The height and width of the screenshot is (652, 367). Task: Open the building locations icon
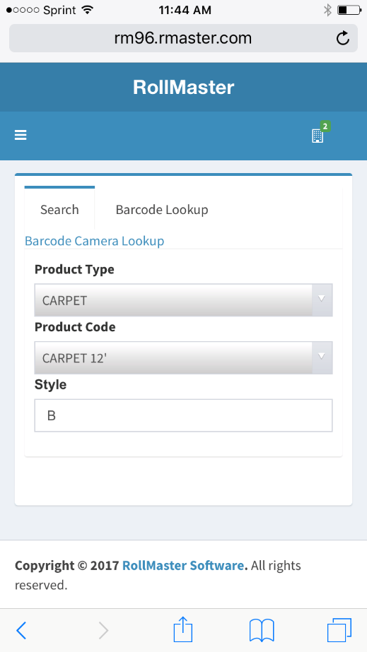pos(318,136)
